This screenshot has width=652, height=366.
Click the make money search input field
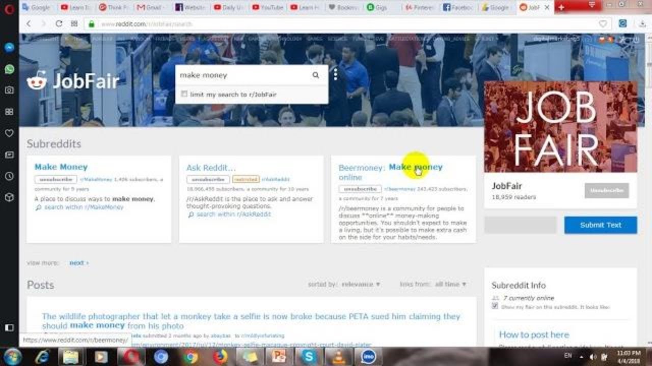tap(243, 75)
